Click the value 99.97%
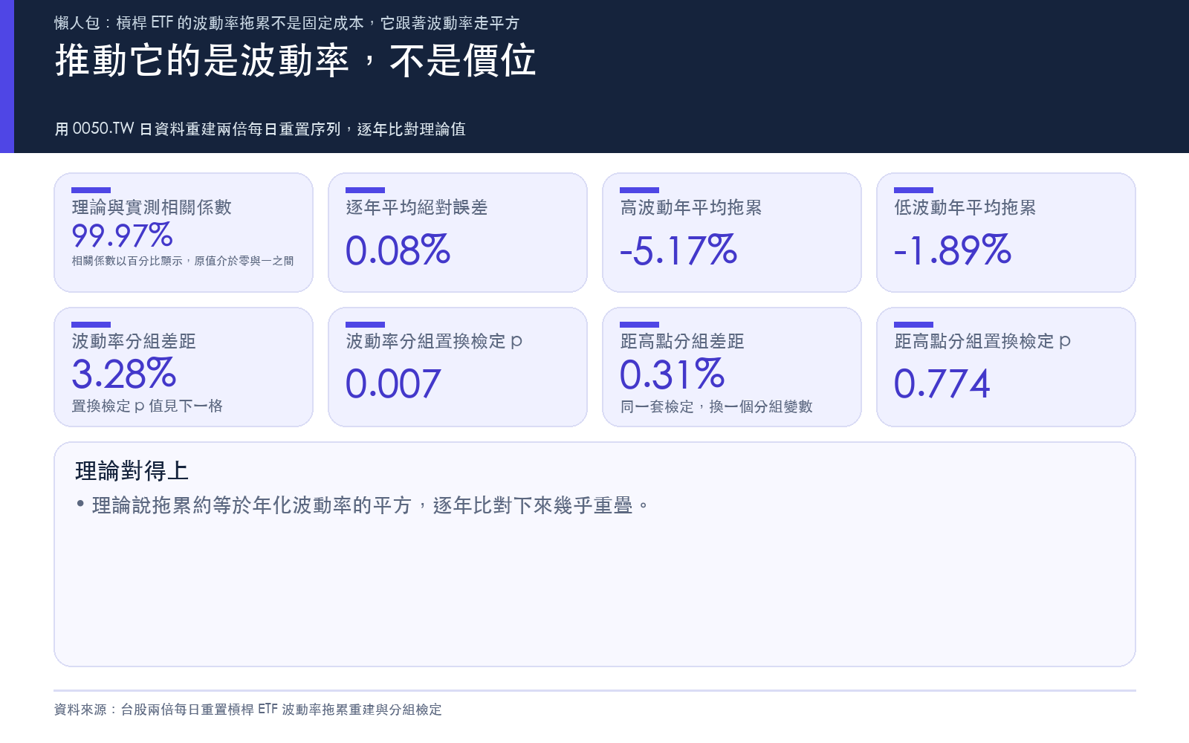 [123, 236]
